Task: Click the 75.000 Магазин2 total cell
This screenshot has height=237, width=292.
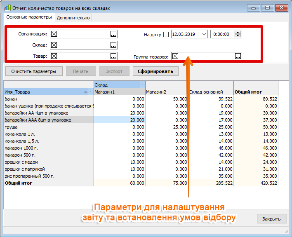Action: [166, 183]
